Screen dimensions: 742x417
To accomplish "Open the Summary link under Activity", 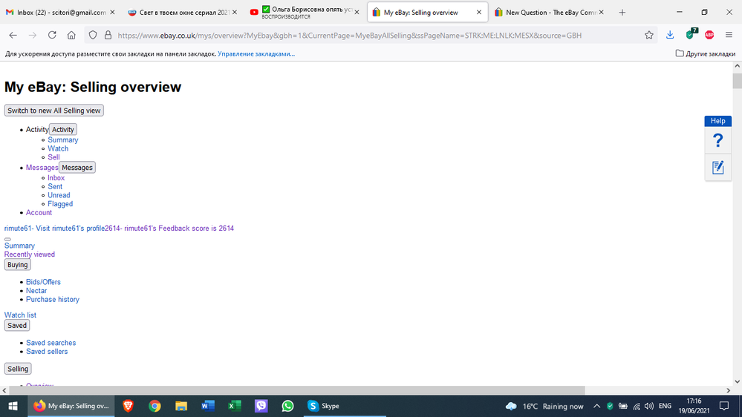I will pyautogui.click(x=63, y=140).
